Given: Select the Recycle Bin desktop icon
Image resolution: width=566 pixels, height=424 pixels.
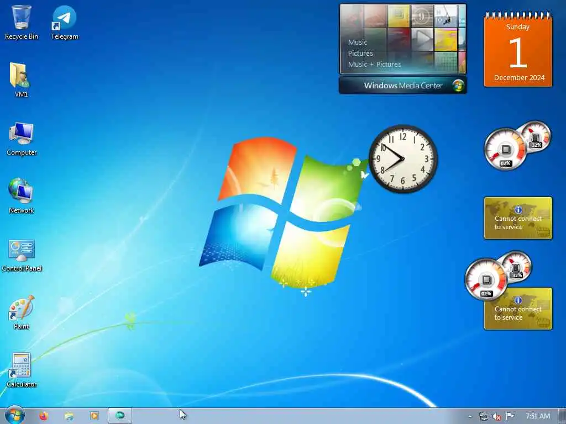Looking at the screenshot, I should coord(22,22).
